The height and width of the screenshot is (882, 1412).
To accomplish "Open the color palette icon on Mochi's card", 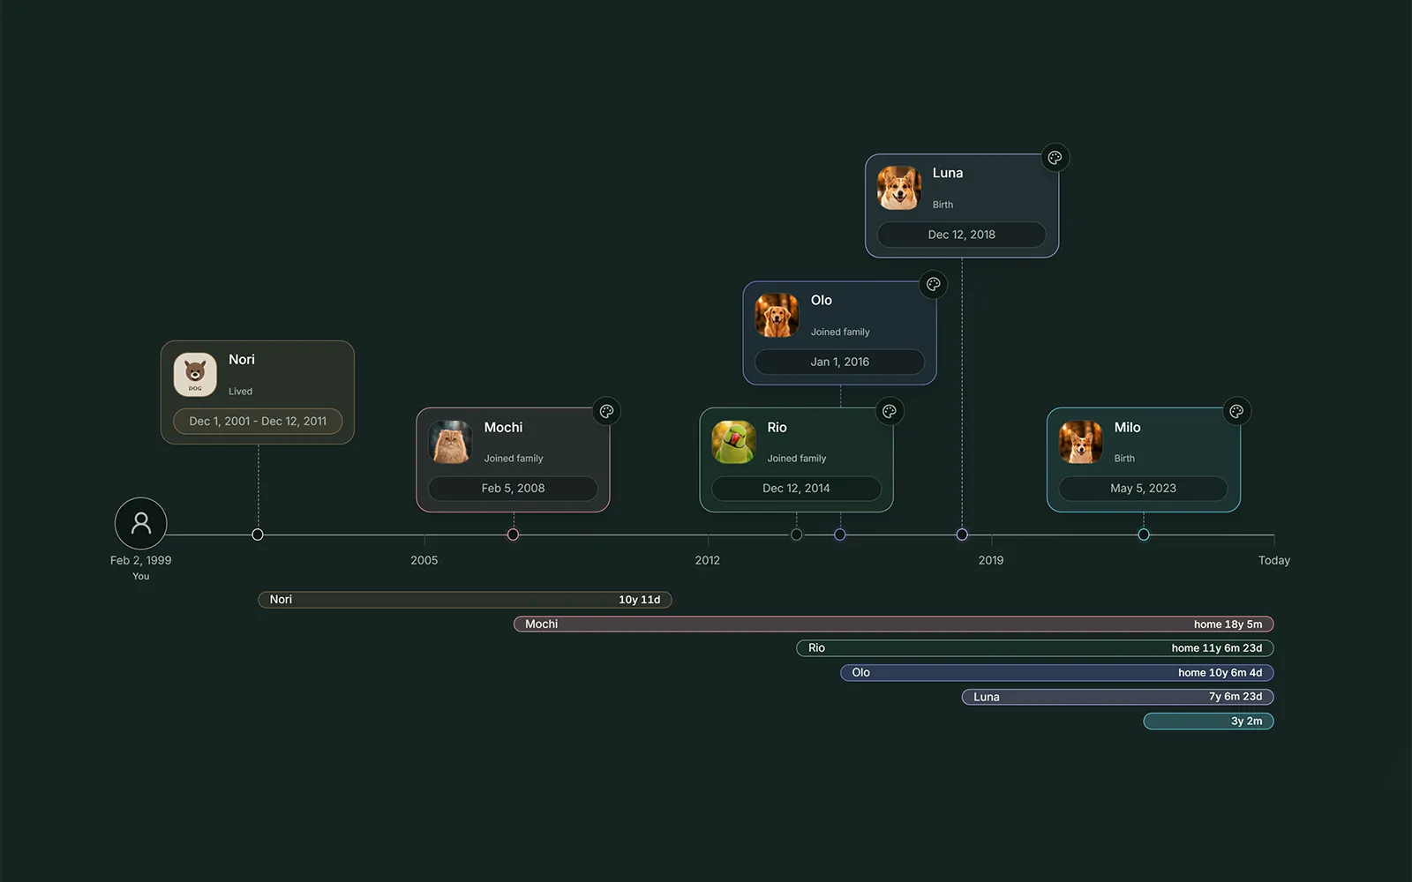I will click(606, 411).
